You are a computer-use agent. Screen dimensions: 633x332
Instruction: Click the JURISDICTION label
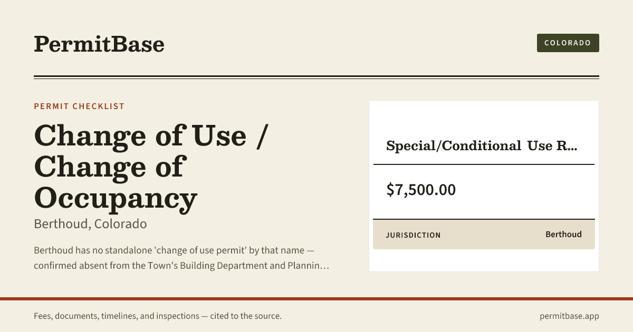tap(413, 235)
